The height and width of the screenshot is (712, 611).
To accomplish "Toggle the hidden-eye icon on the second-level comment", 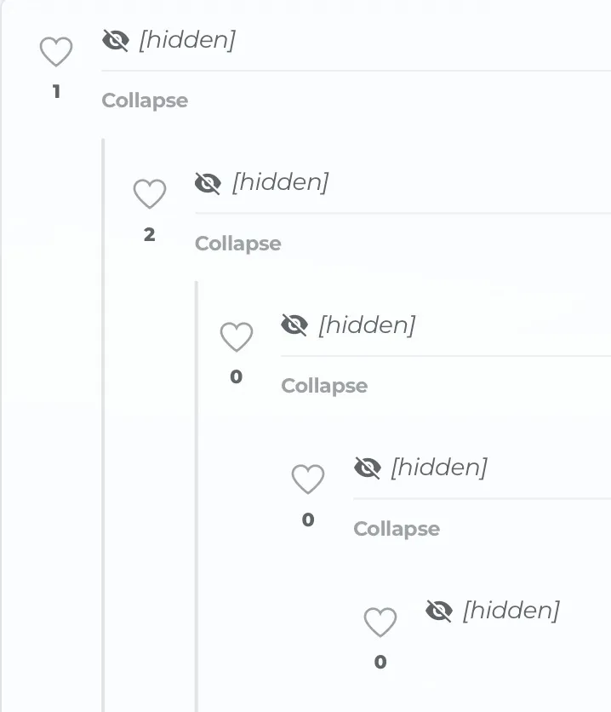I will point(208,183).
